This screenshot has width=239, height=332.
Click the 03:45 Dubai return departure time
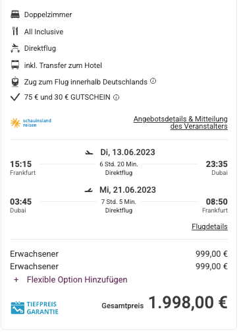[21, 202]
